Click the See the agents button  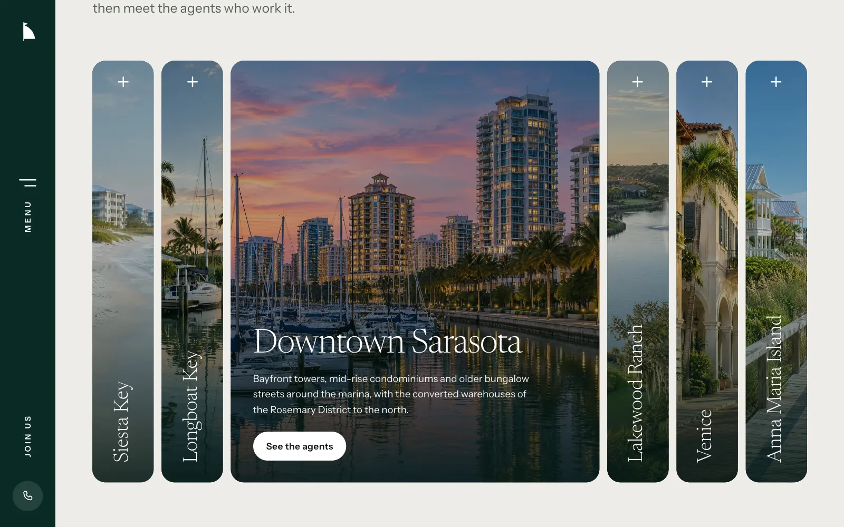pyautogui.click(x=300, y=446)
